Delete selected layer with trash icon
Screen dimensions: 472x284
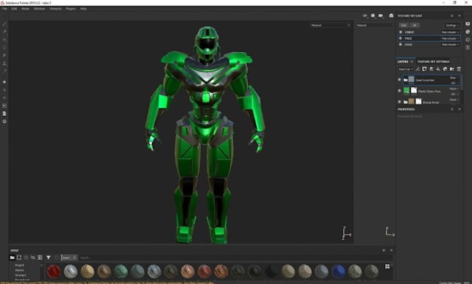[459, 69]
